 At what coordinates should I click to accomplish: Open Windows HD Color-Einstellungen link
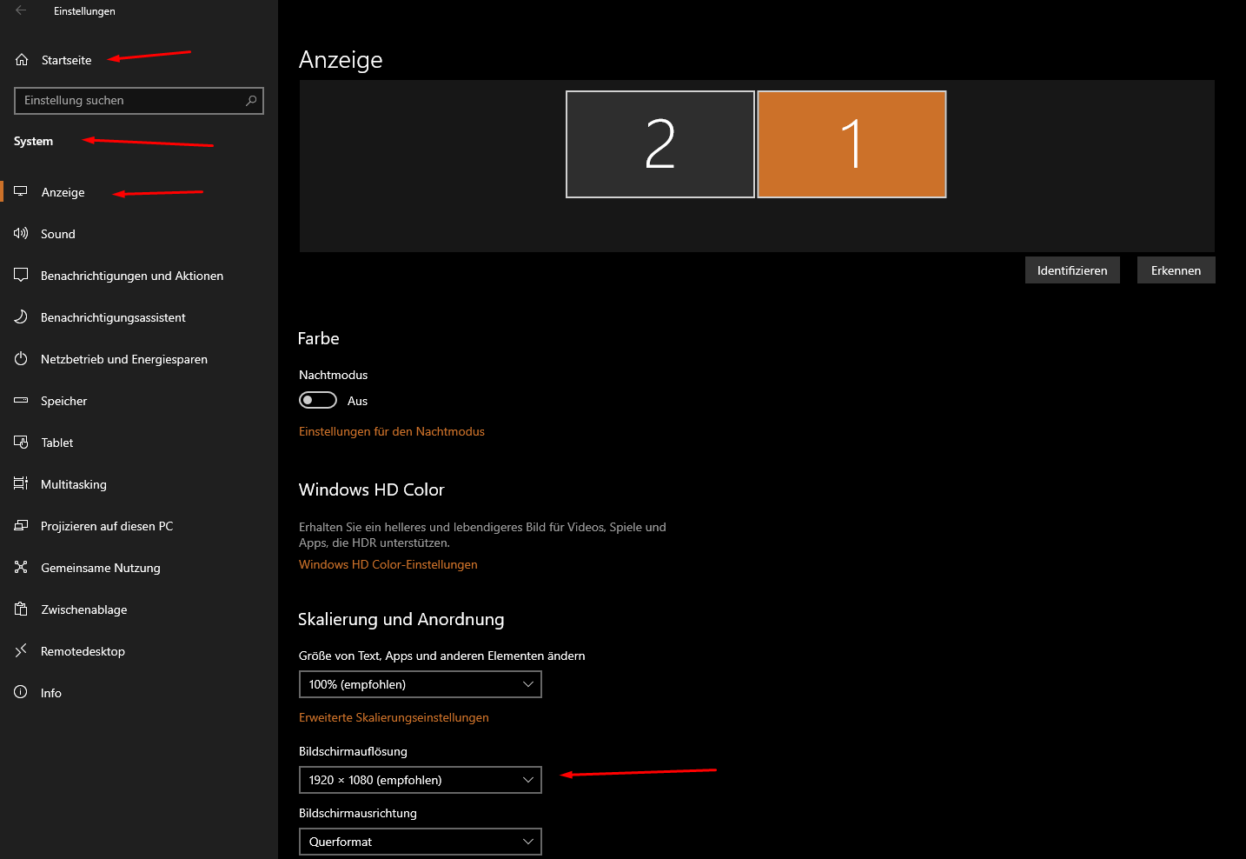click(x=388, y=564)
